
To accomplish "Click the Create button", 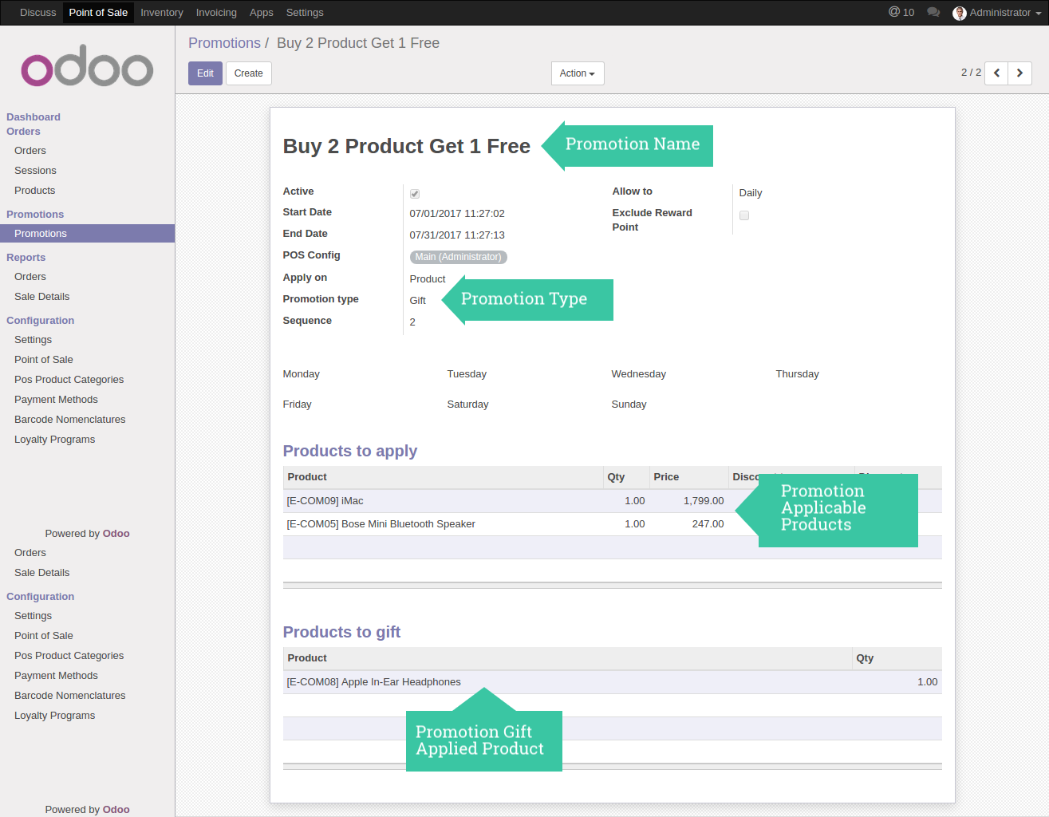I will [249, 73].
